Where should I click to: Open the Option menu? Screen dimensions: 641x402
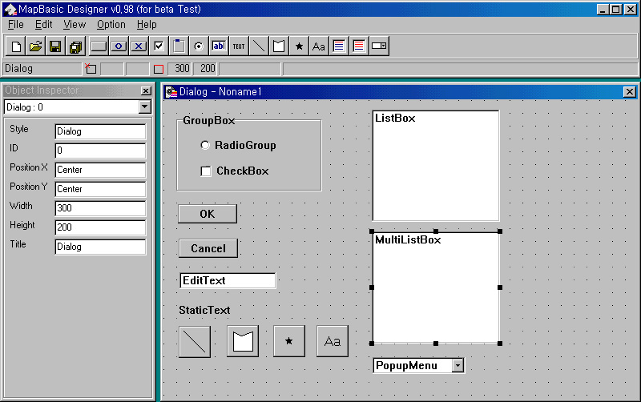click(x=111, y=25)
